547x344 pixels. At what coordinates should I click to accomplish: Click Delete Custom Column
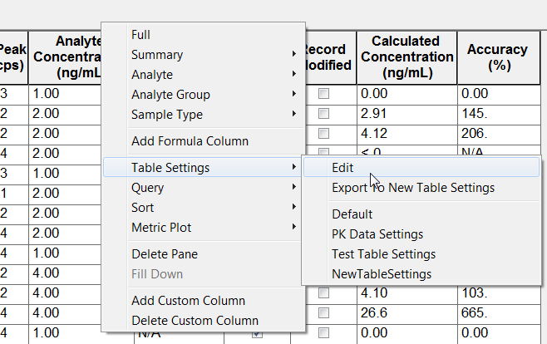(195, 321)
